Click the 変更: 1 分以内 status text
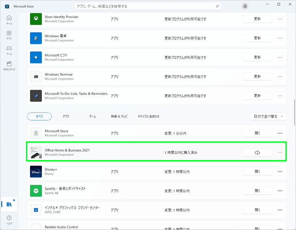Viewport: 296px width, 230px height. click(x=175, y=133)
